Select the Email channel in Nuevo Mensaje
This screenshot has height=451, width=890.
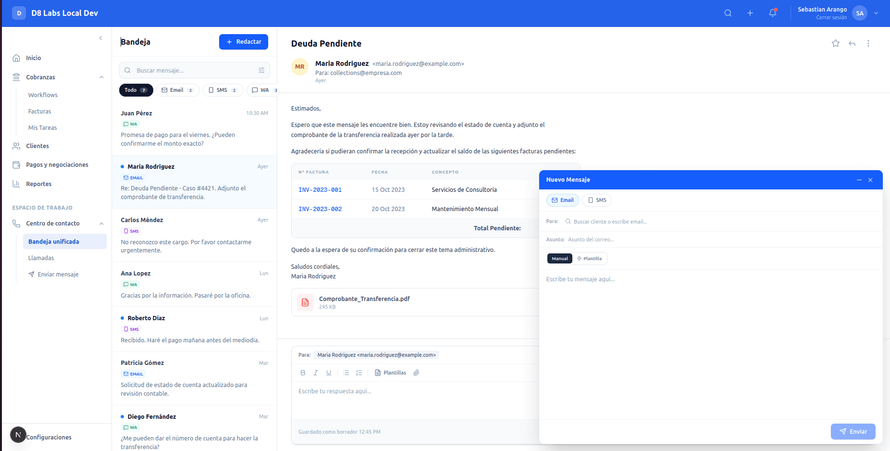tap(562, 200)
